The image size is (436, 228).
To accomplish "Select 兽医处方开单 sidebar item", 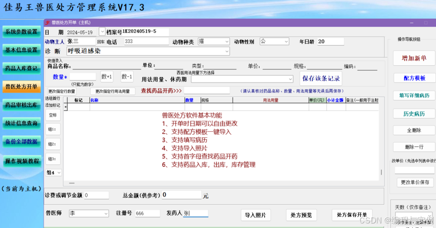I will tap(21, 87).
